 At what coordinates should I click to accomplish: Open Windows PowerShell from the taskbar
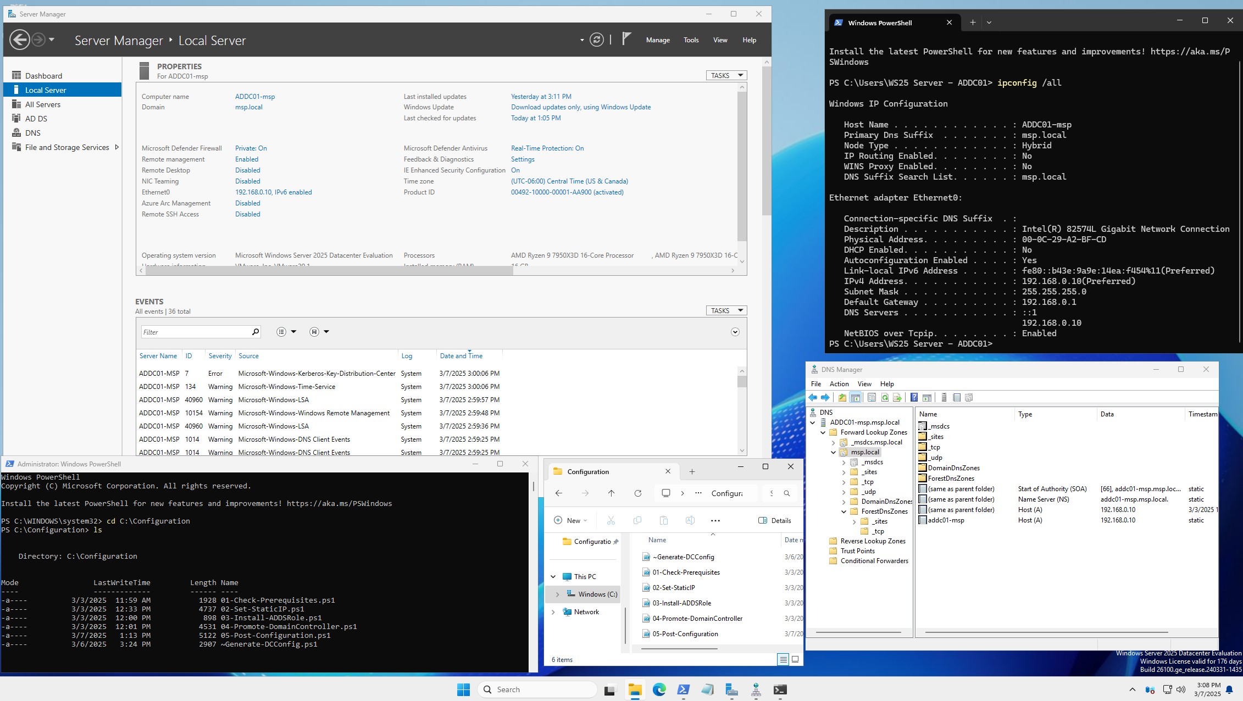[682, 689]
